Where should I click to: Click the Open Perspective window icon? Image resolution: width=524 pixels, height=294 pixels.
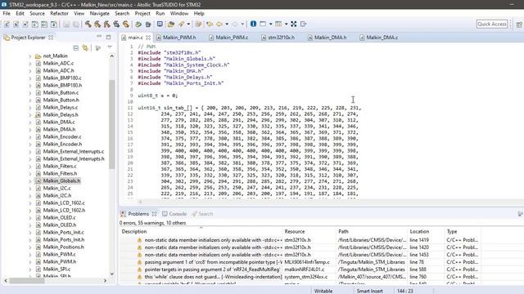(x=263, y=24)
